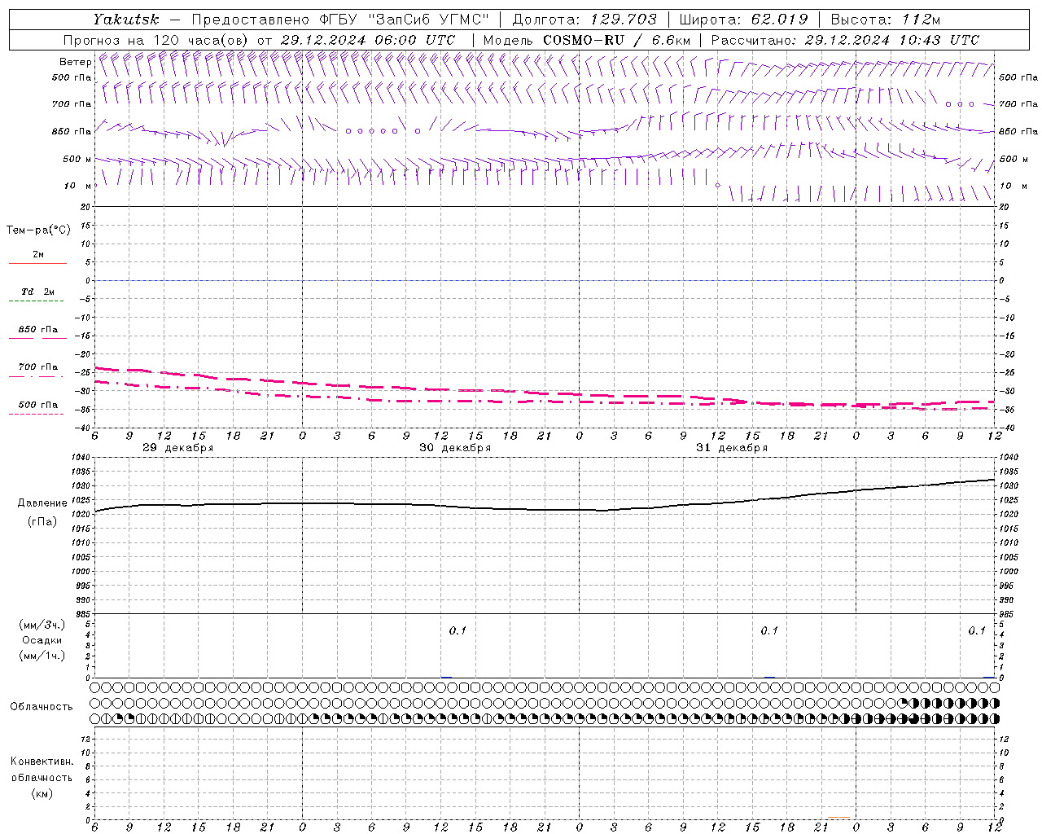Viewport: 1042px width, 834px height.
Task: Click the Ветер wind panel label
Action: [75, 62]
